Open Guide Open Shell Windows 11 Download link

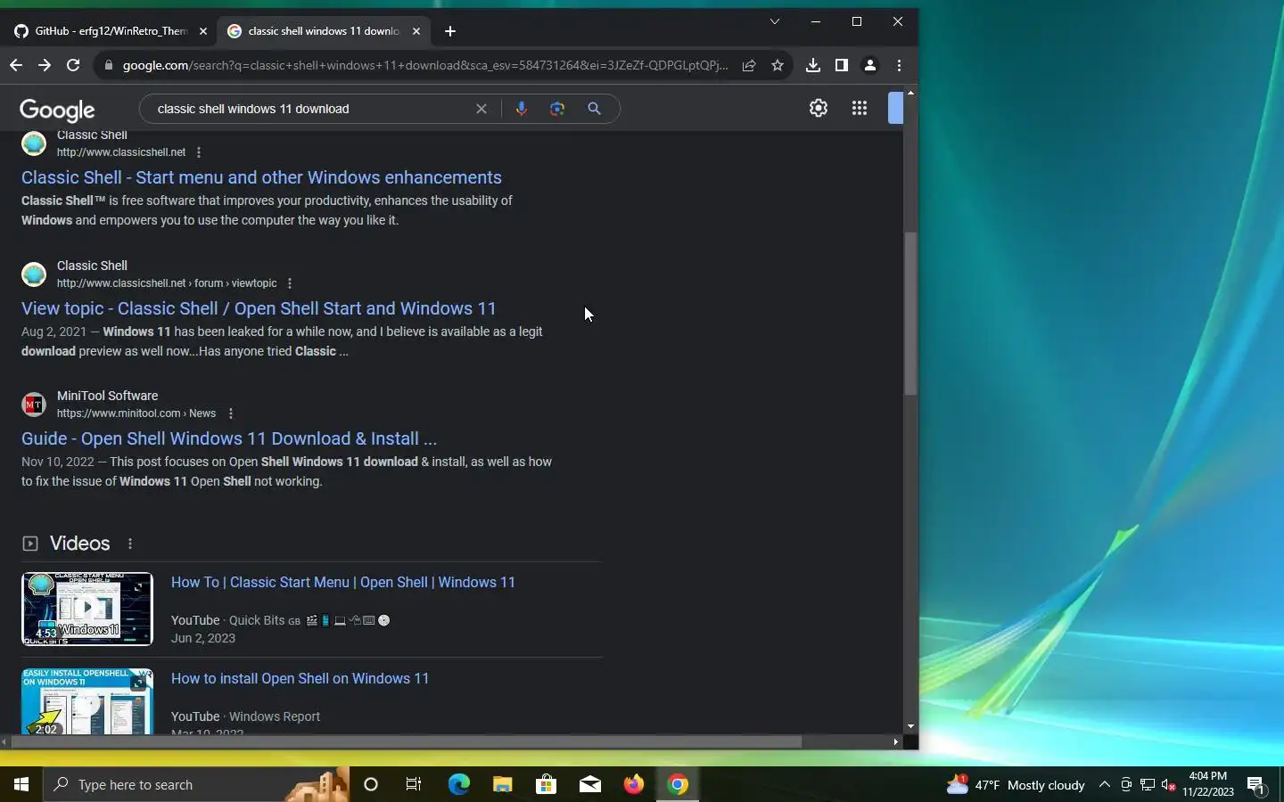(229, 438)
